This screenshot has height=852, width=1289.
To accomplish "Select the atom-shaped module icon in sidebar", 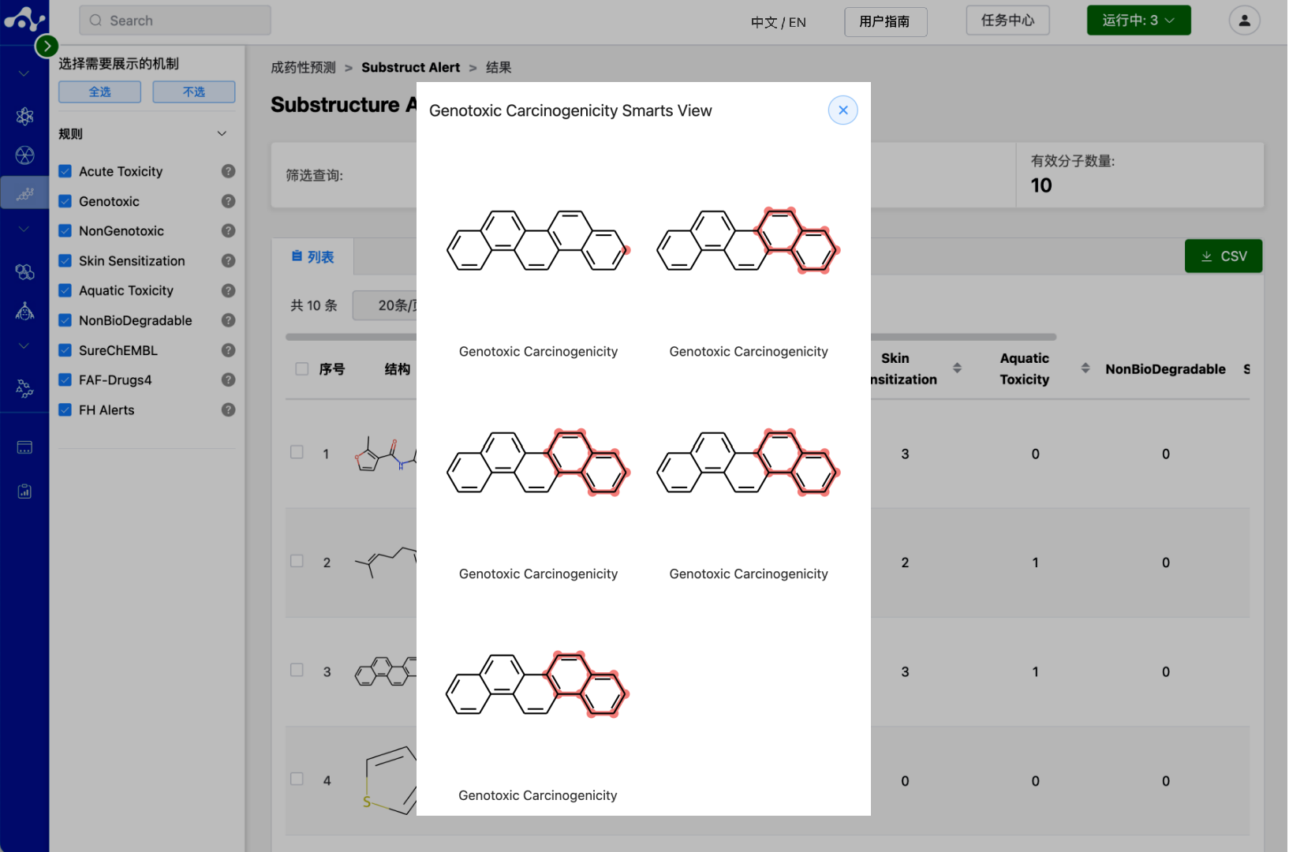I will point(24,116).
